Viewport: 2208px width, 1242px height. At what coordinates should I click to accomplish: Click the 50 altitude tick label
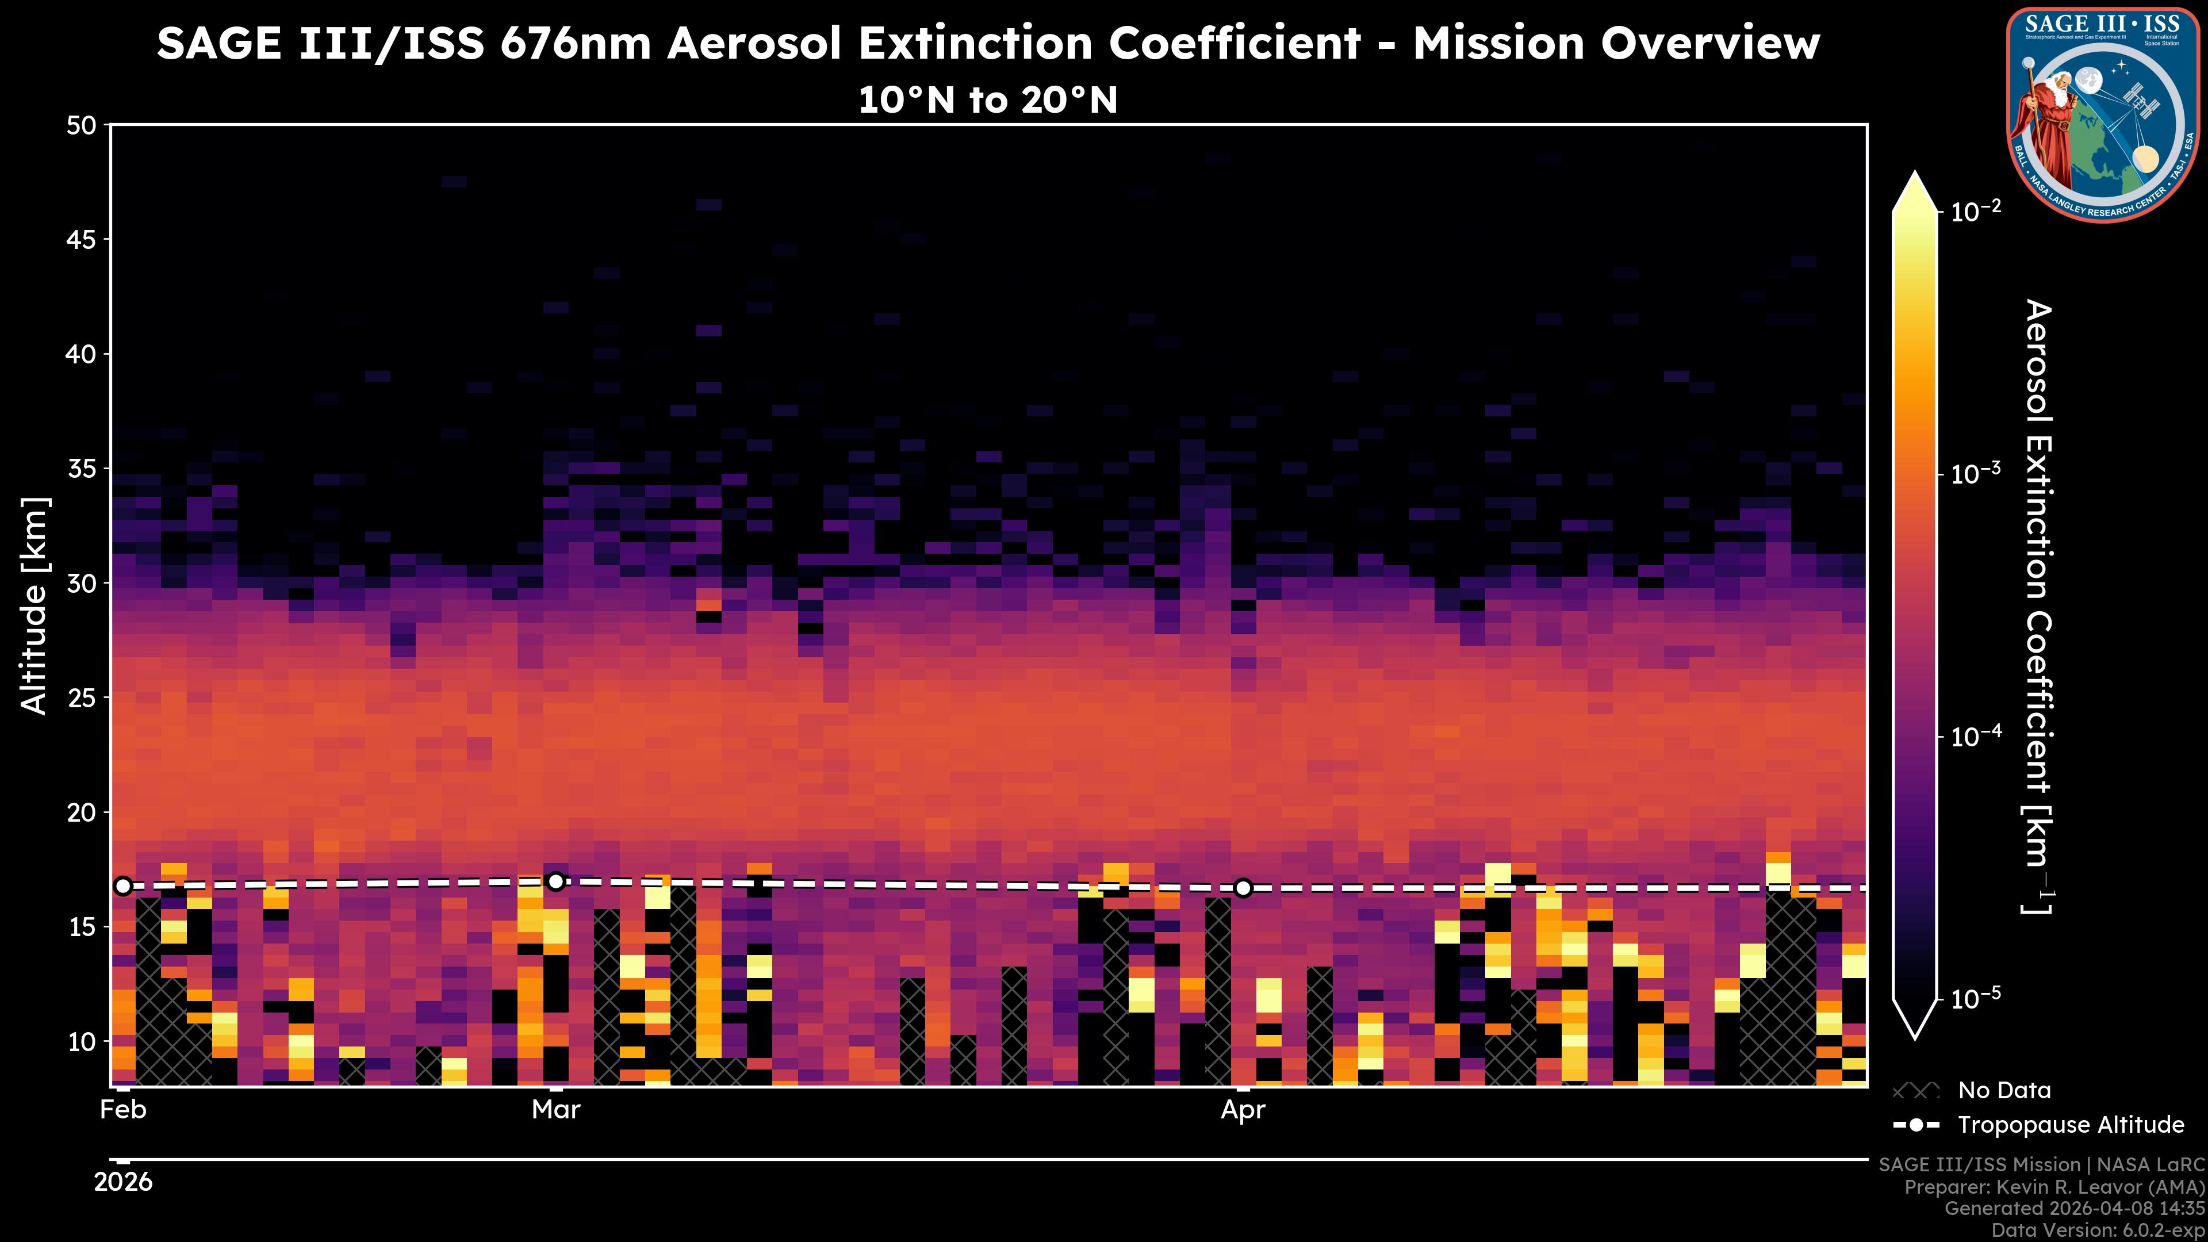[x=82, y=126]
